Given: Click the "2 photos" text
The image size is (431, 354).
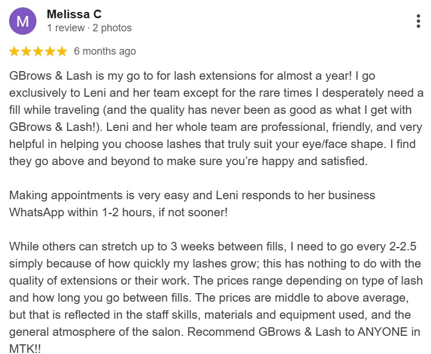Looking at the screenshot, I should click(x=112, y=28).
